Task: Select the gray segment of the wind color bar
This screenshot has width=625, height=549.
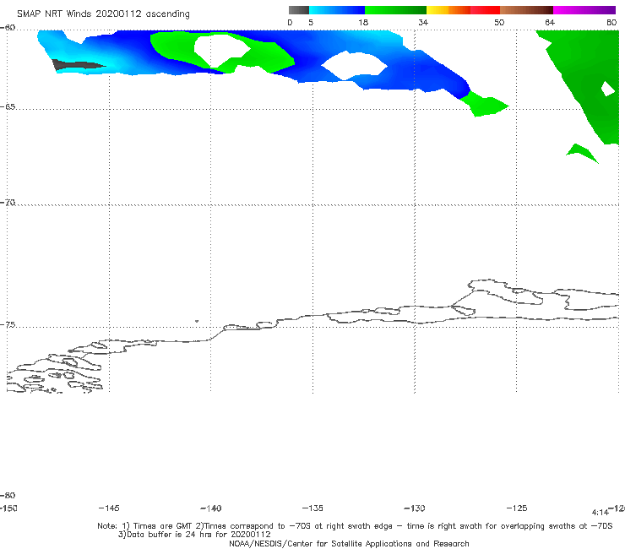Action: [299, 10]
